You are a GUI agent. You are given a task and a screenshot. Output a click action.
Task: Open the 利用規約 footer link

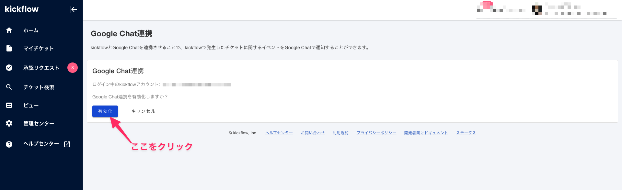340,133
